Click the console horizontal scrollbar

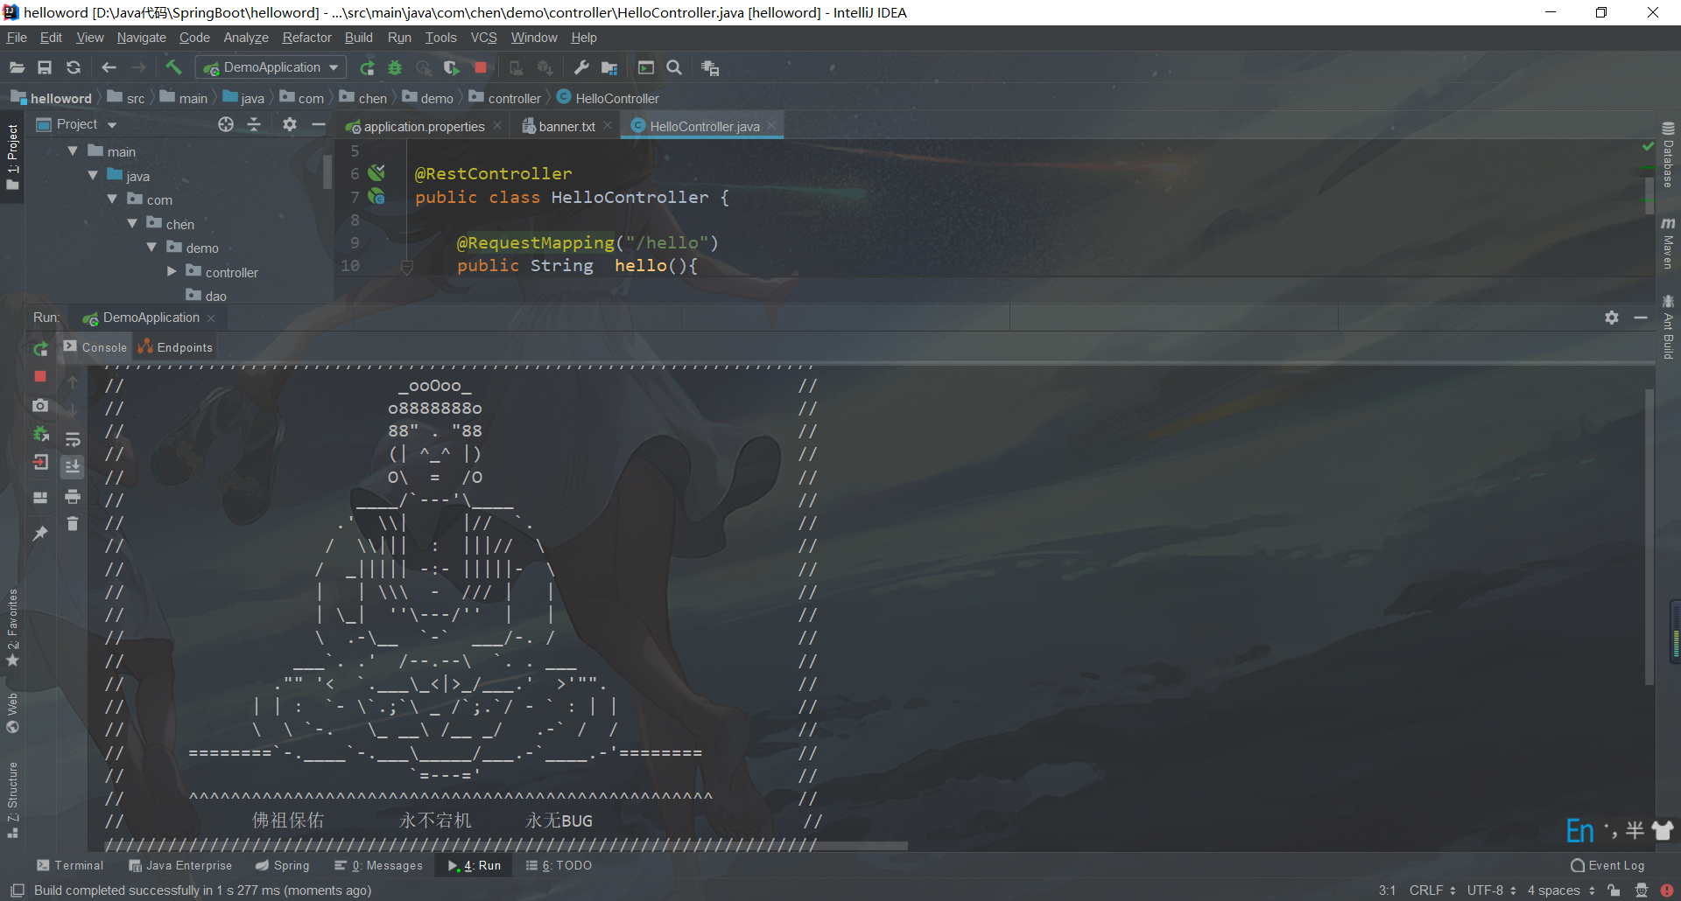coord(508,846)
